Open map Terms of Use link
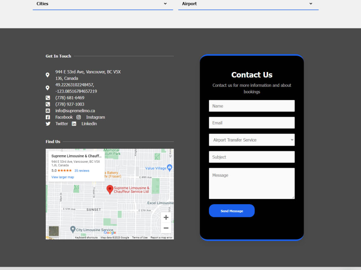This screenshot has width=361, height=270. pyautogui.click(x=140, y=238)
